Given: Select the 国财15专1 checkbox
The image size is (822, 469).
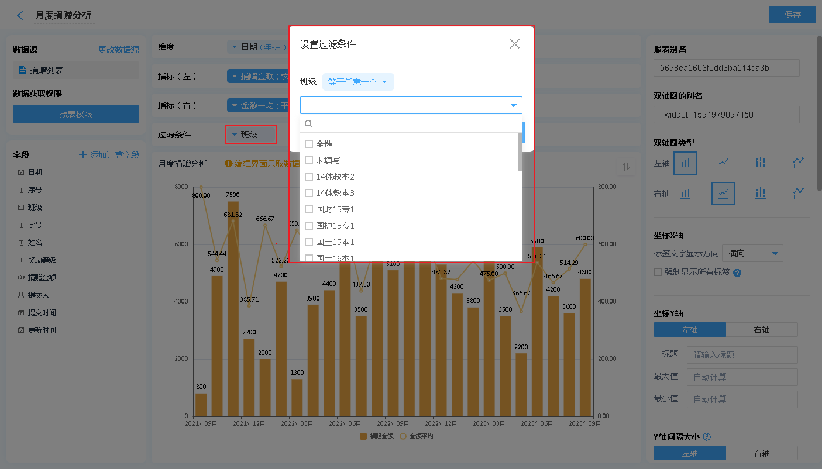Looking at the screenshot, I should (309, 209).
